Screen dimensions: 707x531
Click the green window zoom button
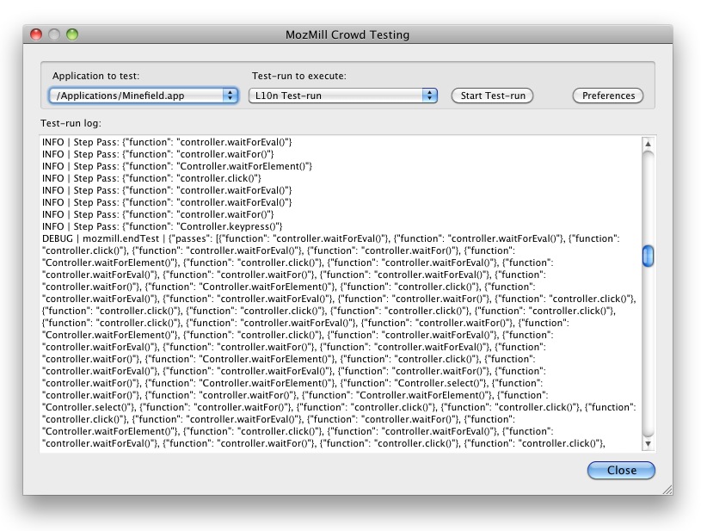pos(72,34)
